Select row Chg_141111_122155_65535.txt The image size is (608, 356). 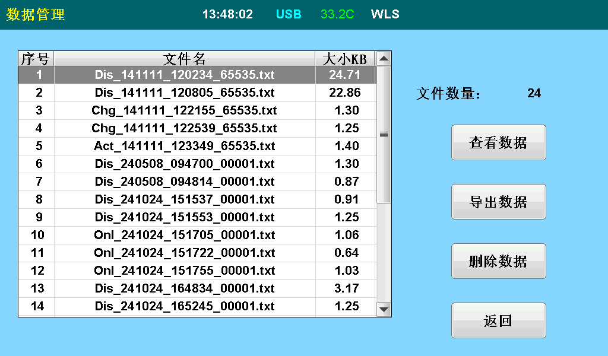point(185,110)
